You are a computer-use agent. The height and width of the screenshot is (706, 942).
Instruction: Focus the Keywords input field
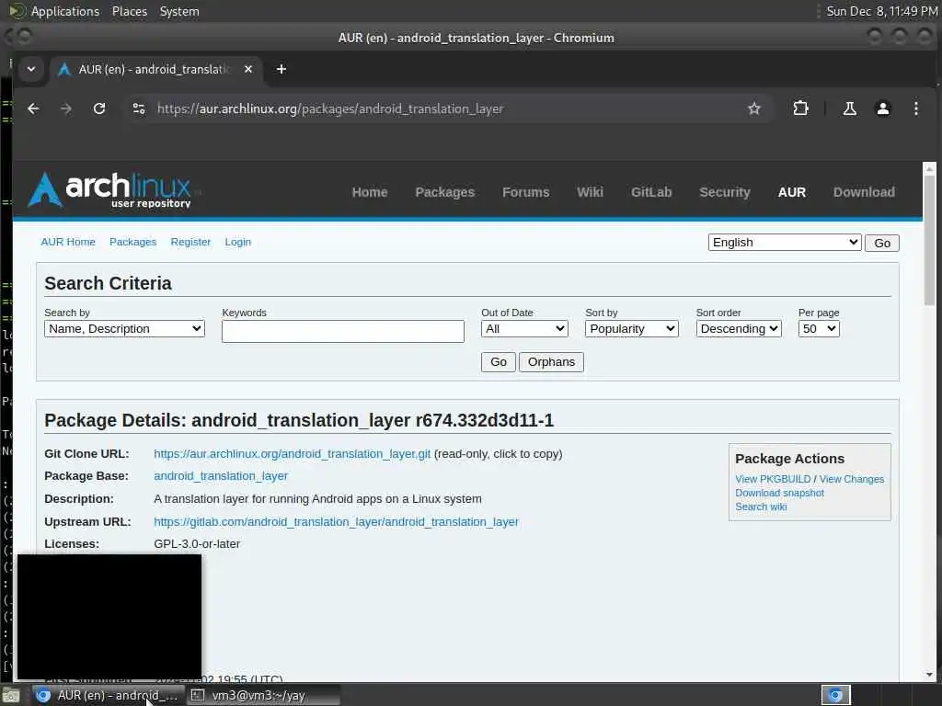pos(342,331)
